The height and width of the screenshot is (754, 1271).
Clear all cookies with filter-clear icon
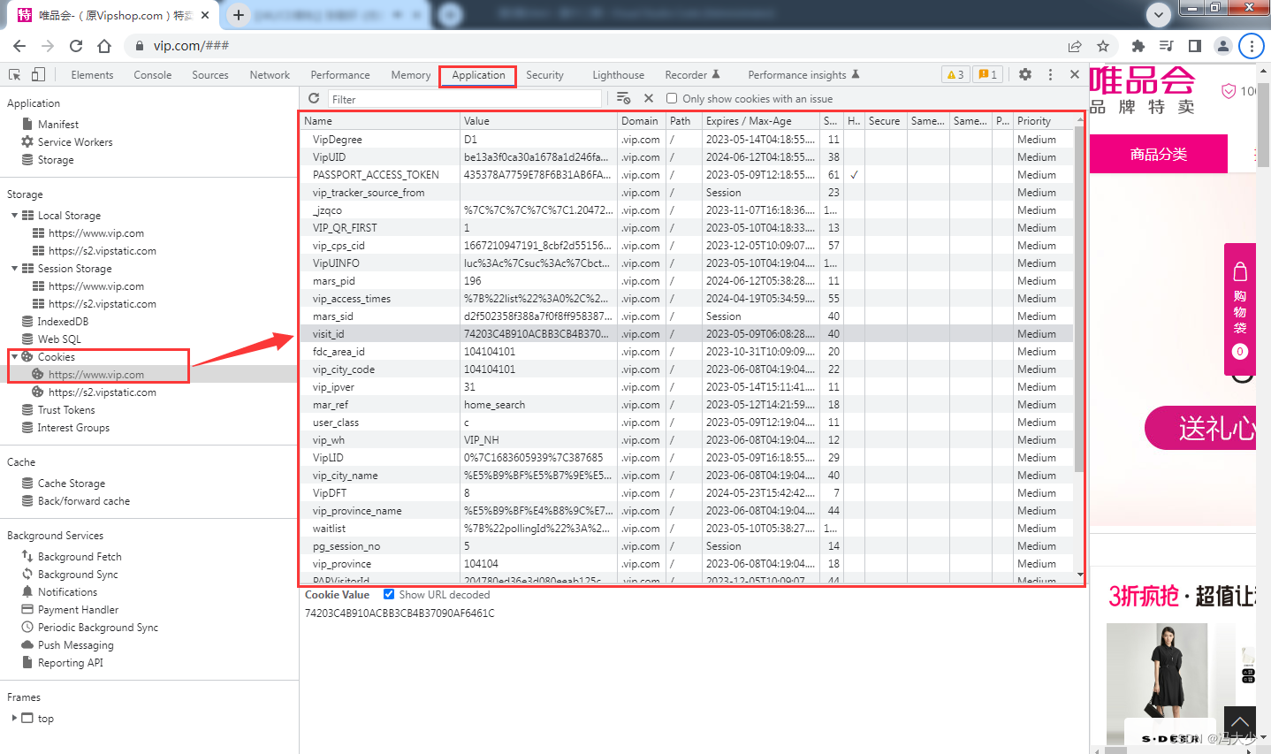(624, 98)
